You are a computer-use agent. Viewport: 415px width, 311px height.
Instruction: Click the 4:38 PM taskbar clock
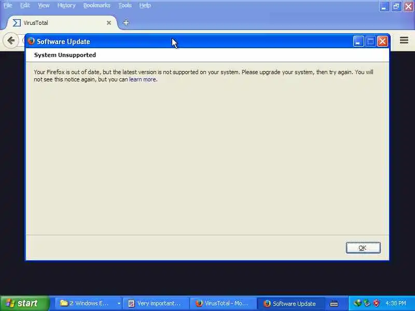(396, 303)
